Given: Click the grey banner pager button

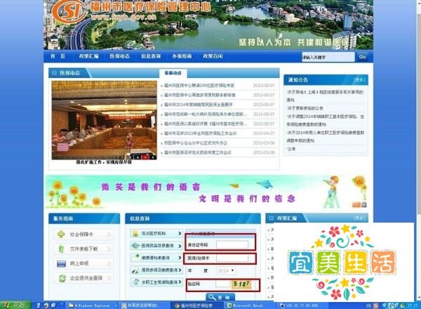Looking at the screenshot, I should [363, 205].
